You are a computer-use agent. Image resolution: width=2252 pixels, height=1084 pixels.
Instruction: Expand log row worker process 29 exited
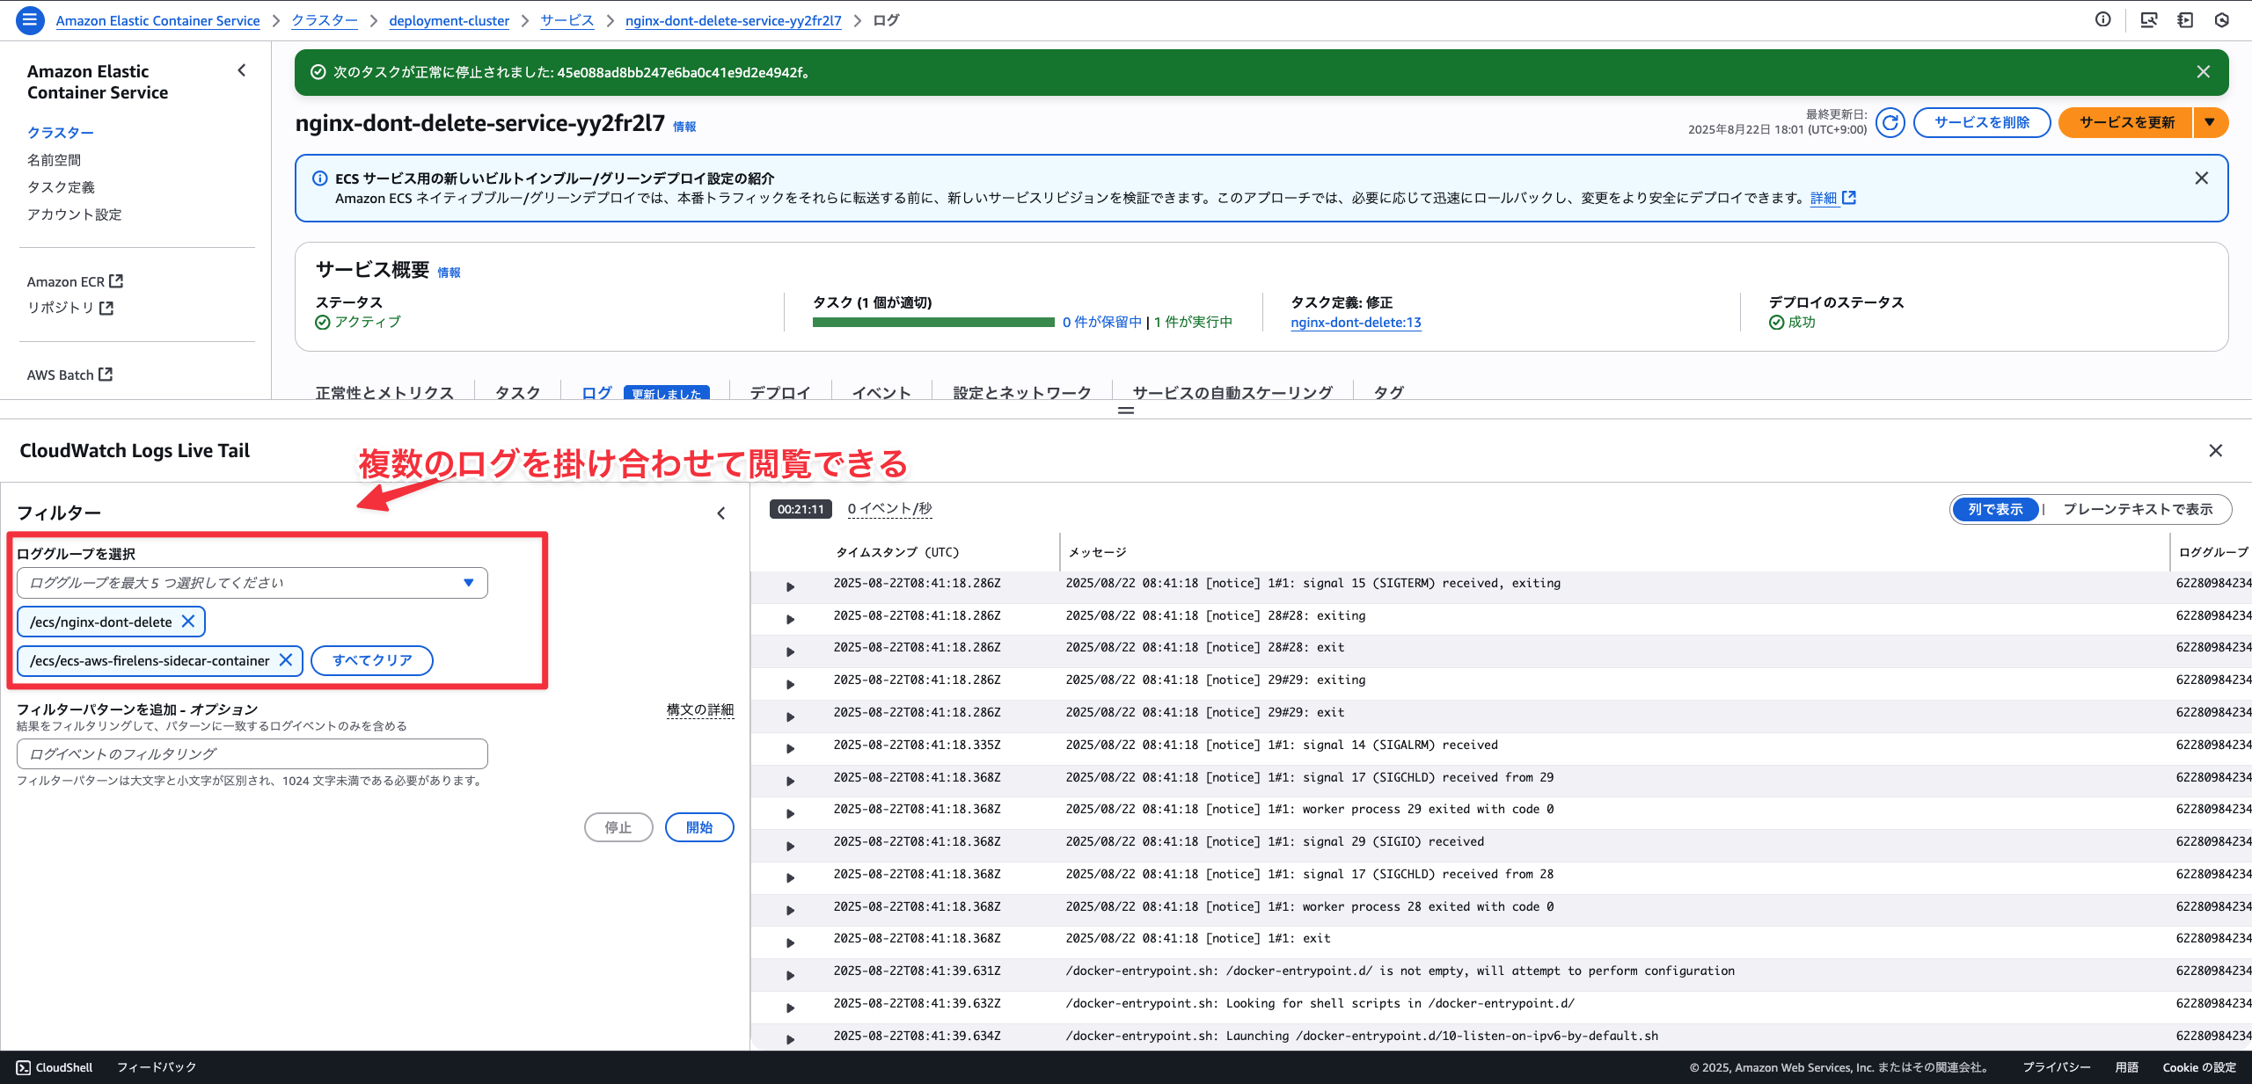(790, 813)
